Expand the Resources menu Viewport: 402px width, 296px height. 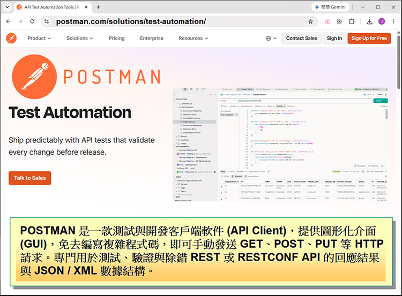(x=193, y=38)
